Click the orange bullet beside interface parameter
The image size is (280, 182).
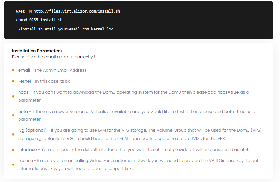(x=13, y=150)
